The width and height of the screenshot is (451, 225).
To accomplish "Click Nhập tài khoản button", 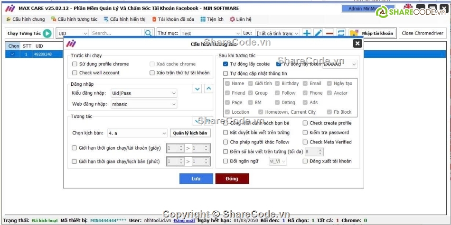I will [x=373, y=33].
